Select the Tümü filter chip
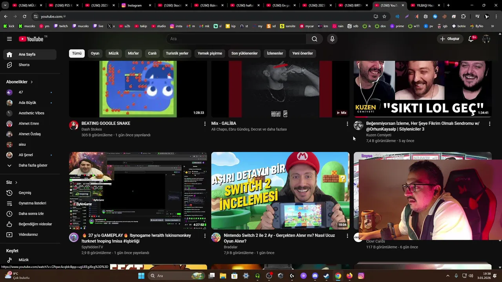 [x=77, y=53]
